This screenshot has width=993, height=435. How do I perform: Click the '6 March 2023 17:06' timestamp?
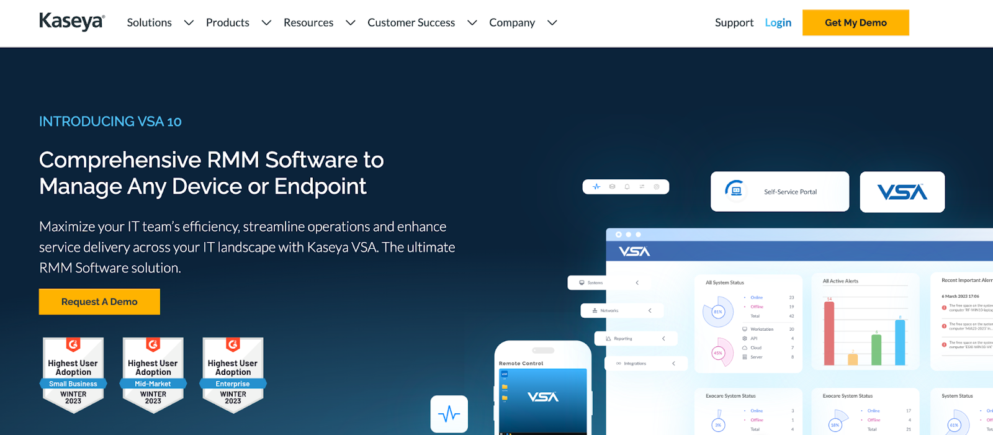click(x=960, y=296)
